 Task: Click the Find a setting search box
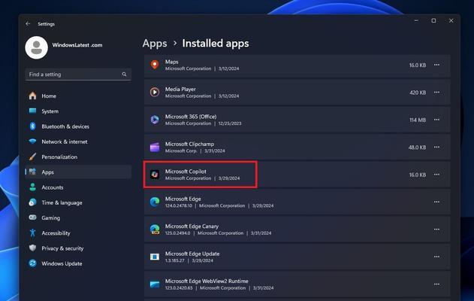[x=78, y=74]
